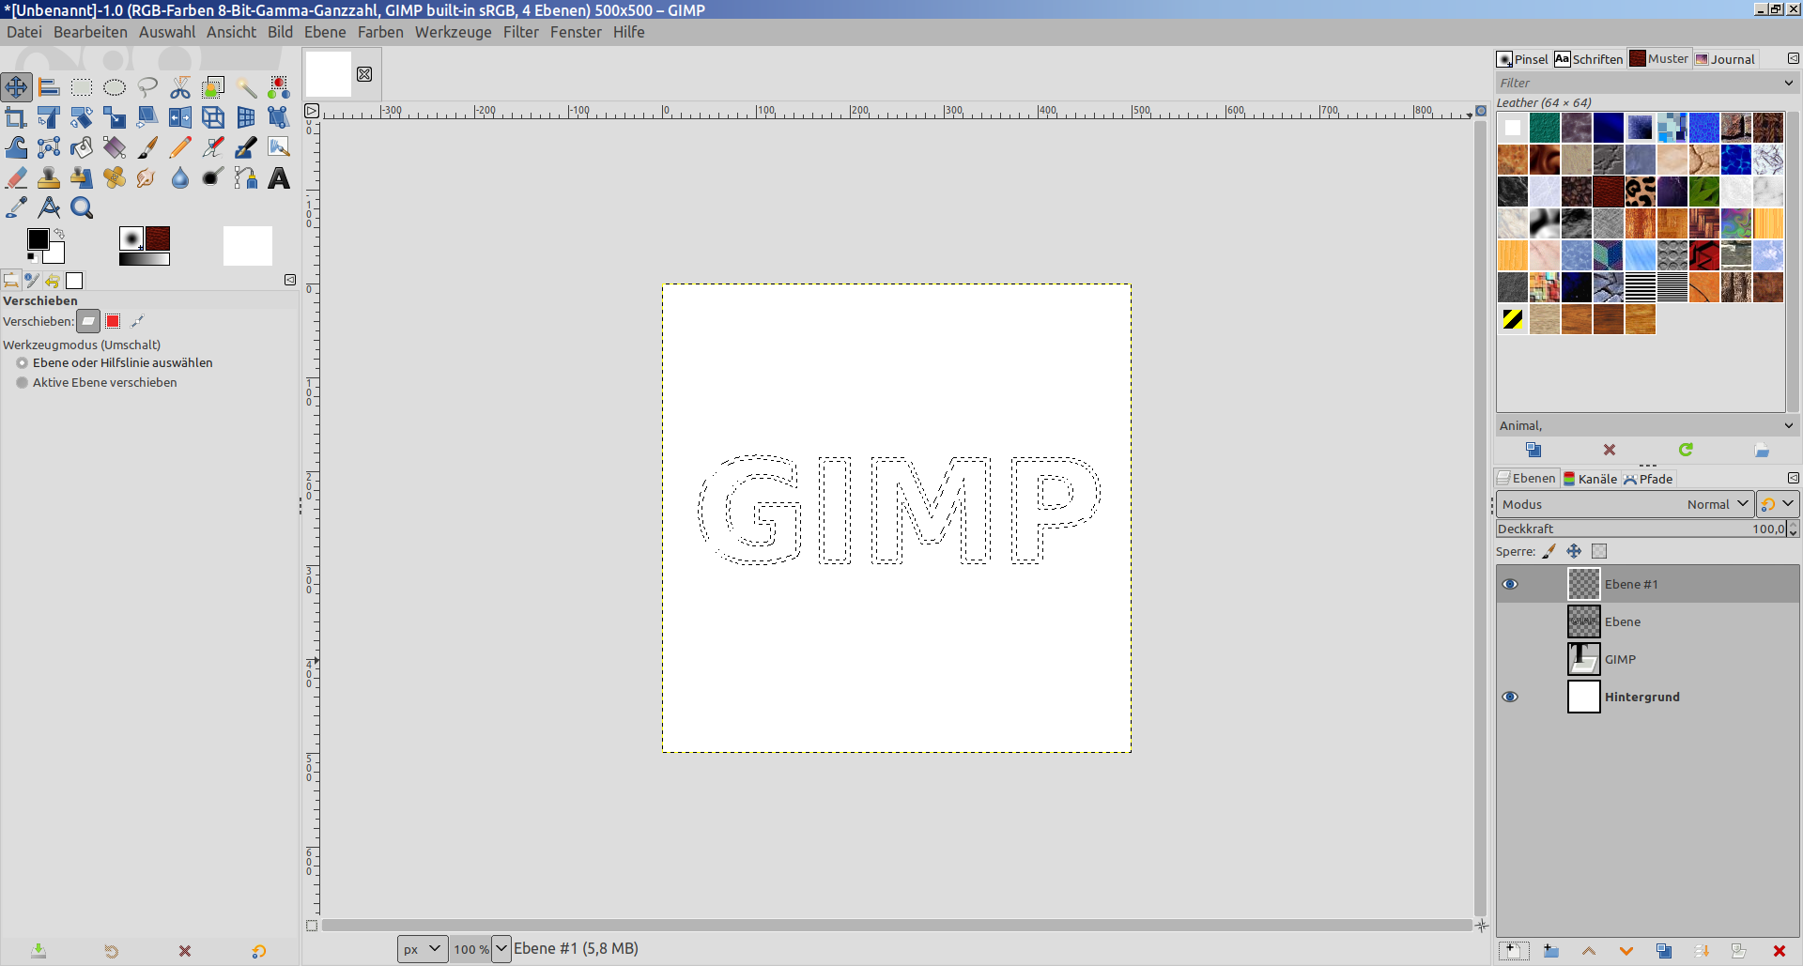Click the pattern Filter text field
Image resolution: width=1803 pixels, height=966 pixels.
[1638, 83]
